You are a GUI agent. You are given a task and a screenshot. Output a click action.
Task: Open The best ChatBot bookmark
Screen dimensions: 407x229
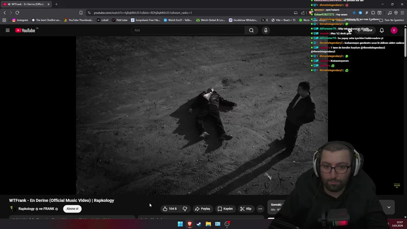point(46,20)
